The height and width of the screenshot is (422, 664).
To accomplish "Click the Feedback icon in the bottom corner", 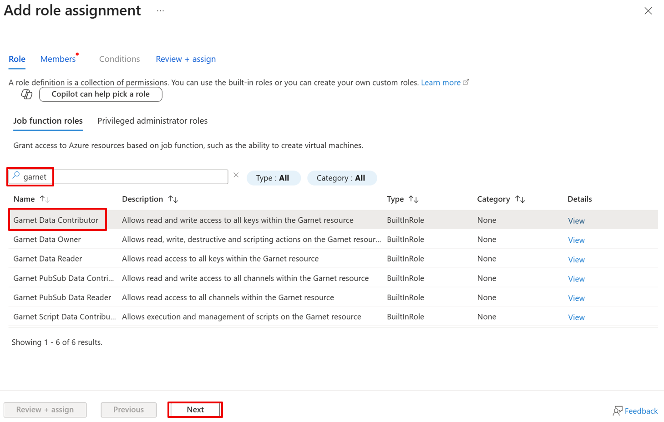I will click(x=617, y=410).
